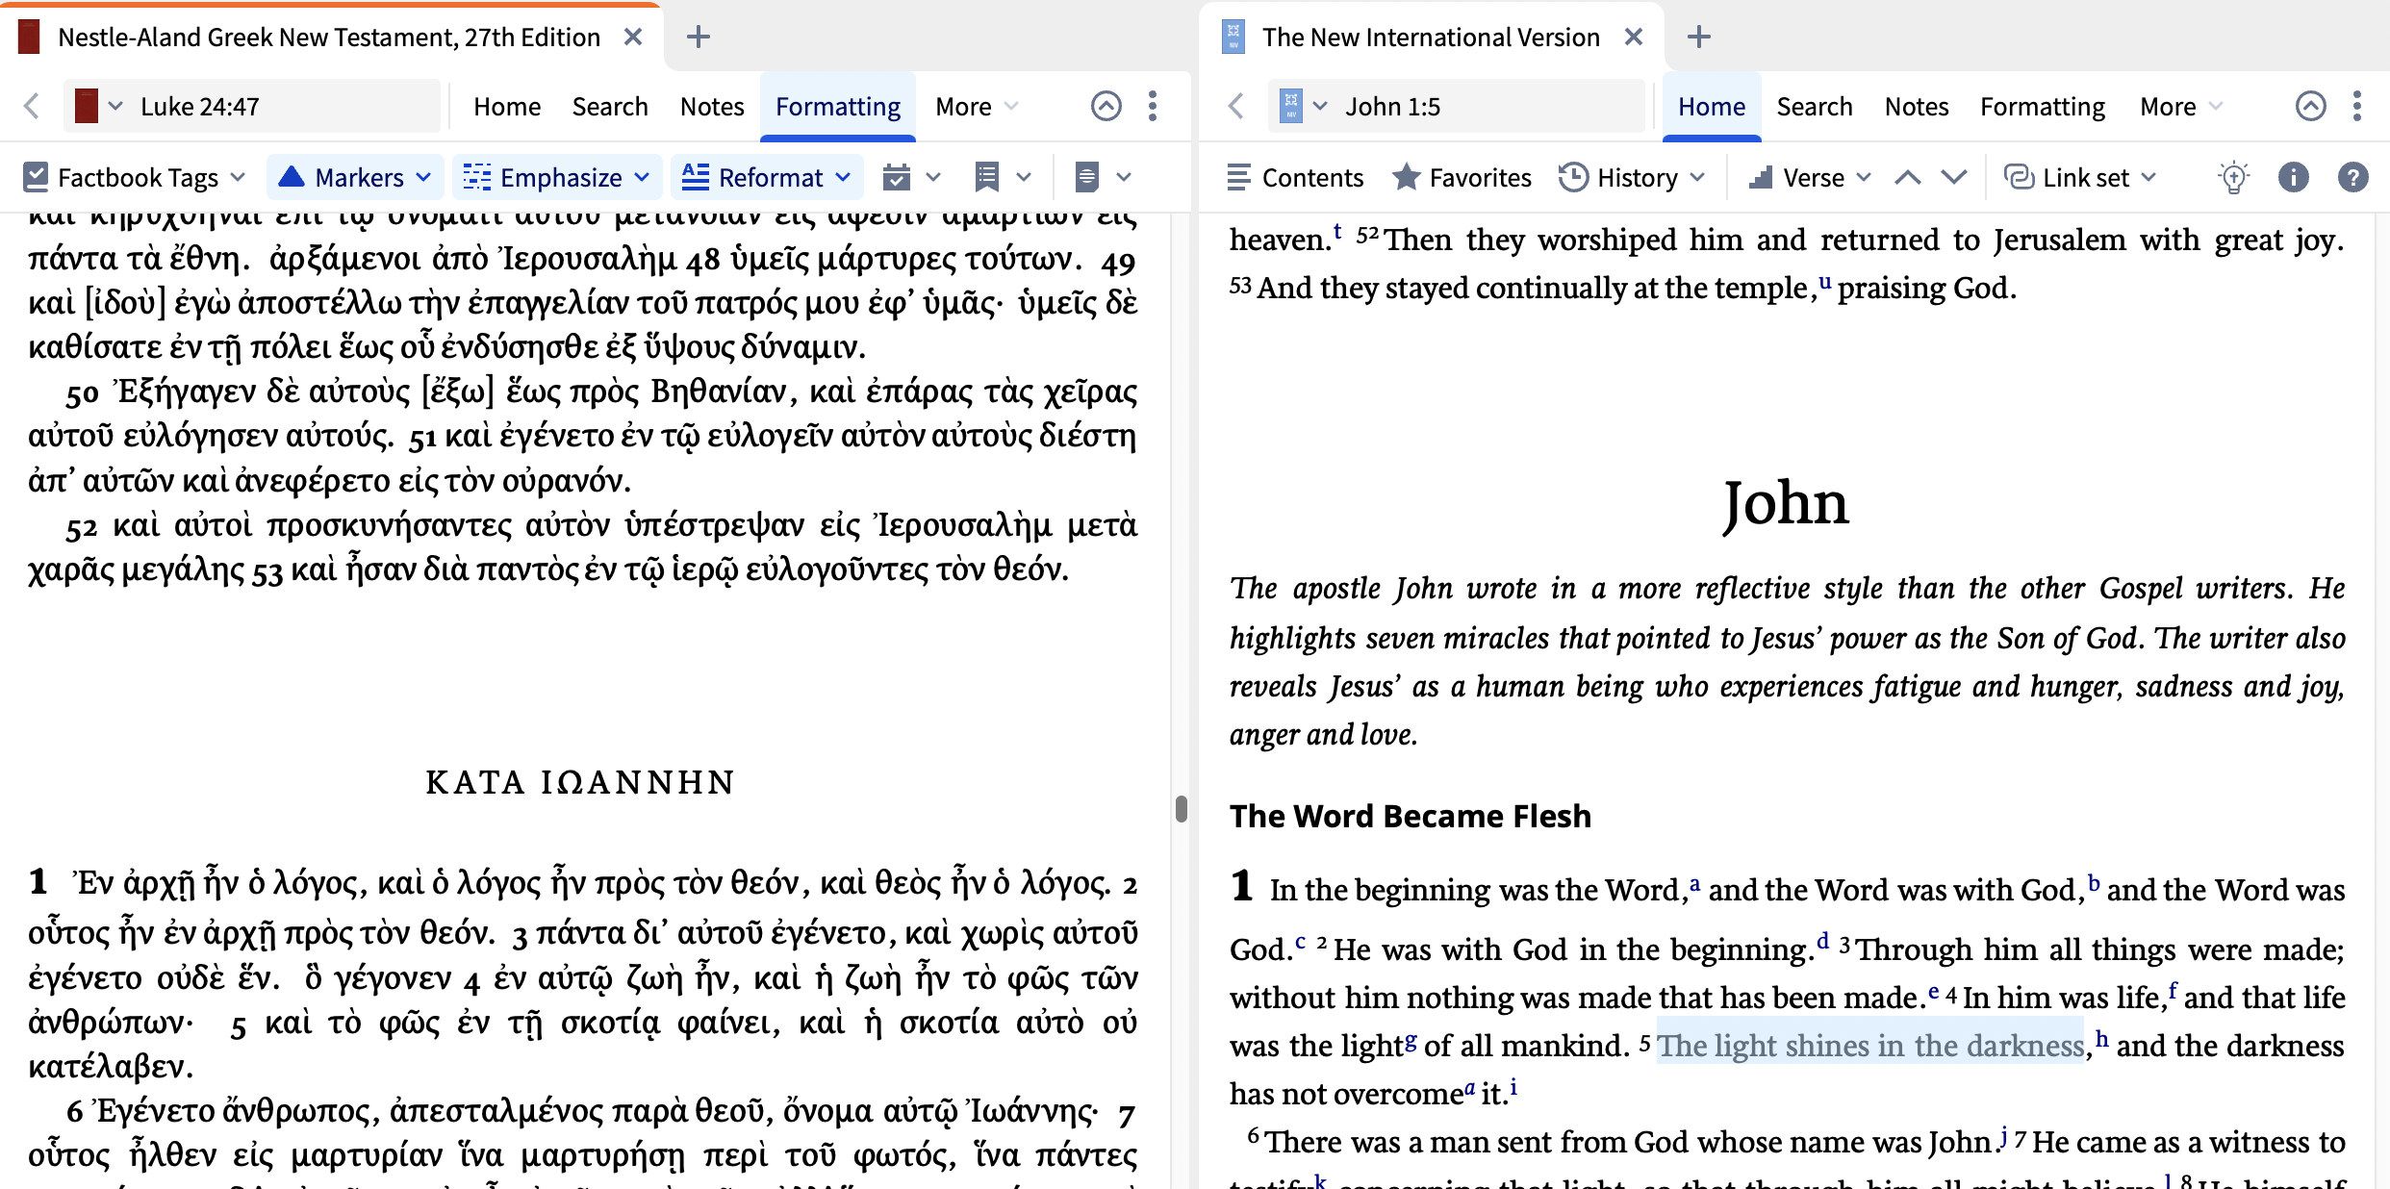Go back in the Nestle-Aland panel

click(x=32, y=106)
